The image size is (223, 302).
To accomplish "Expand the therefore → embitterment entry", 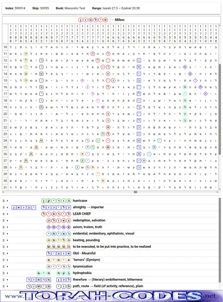I will tap(7, 279).
